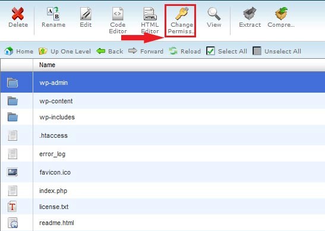
Task: Click the Up One Level text link
Action: (71, 52)
